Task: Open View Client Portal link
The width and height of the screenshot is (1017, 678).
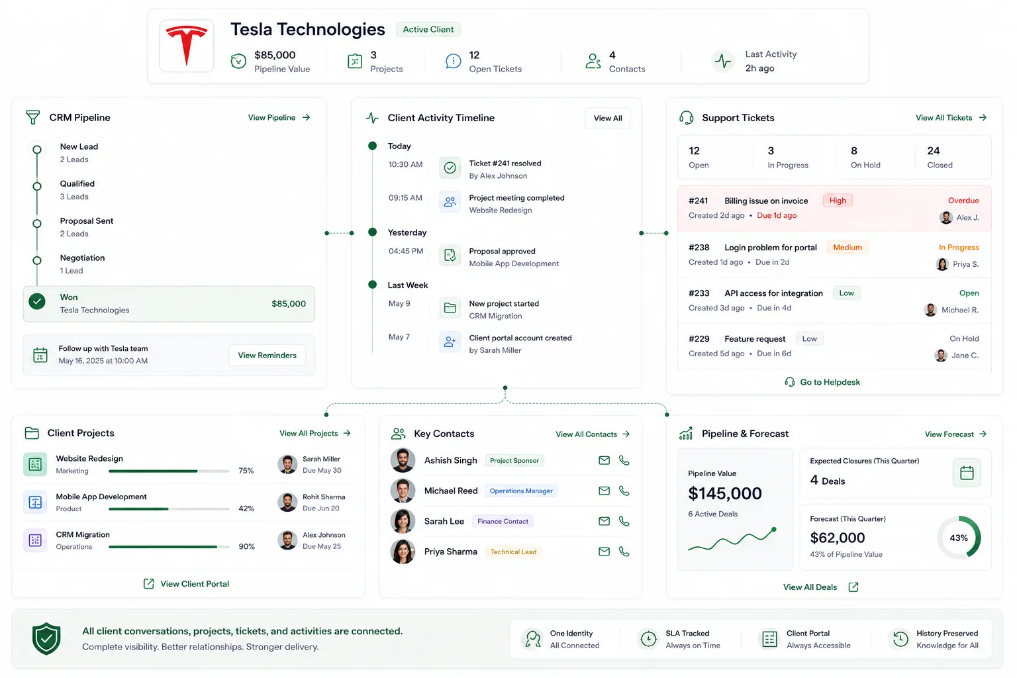Action: tap(187, 584)
